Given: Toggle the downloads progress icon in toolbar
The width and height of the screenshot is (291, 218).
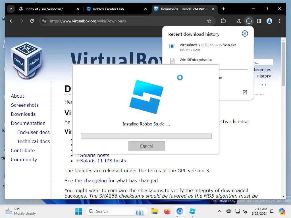Looking at the screenshot, I should coord(249,21).
